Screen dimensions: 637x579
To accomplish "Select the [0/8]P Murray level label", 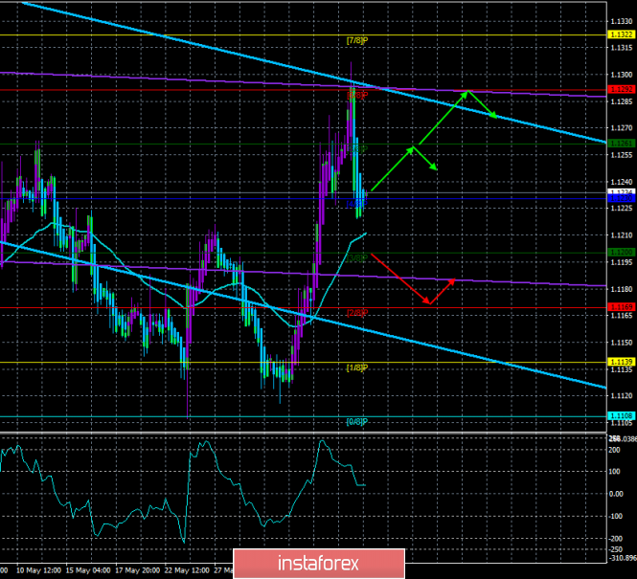I will click(x=356, y=422).
